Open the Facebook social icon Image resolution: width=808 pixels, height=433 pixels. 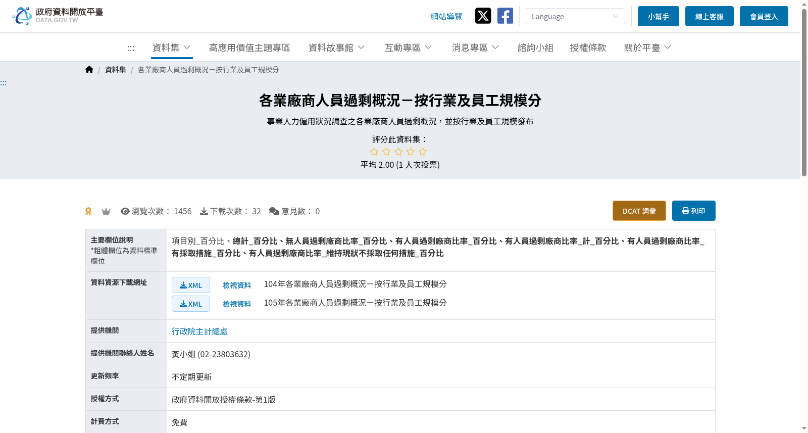pyautogui.click(x=505, y=16)
